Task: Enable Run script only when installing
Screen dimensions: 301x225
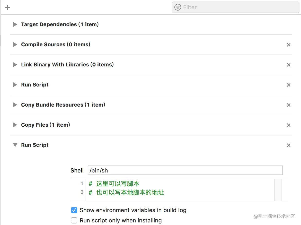Action: [74, 220]
